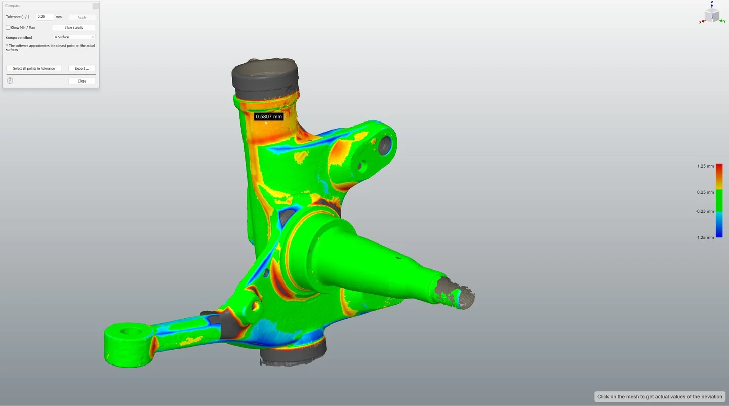Viewport: 729px width, 406px height.
Task: Enable the Show Min / Max checkbox
Action: point(8,28)
